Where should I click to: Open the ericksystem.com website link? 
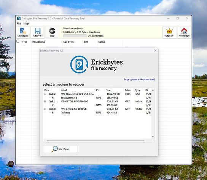[140, 80]
